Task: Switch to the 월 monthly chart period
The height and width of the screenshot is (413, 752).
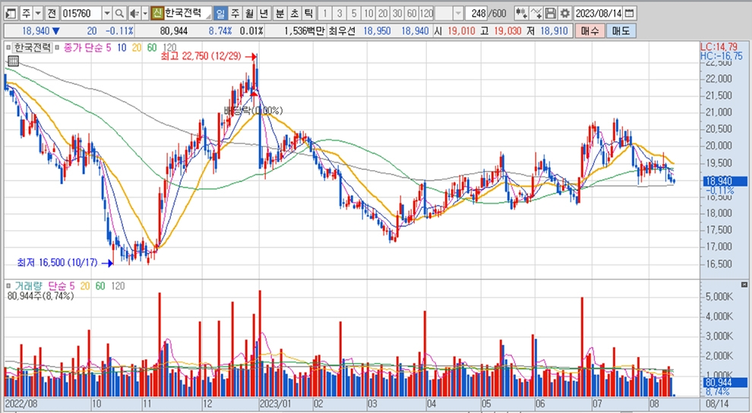Action: coord(249,13)
